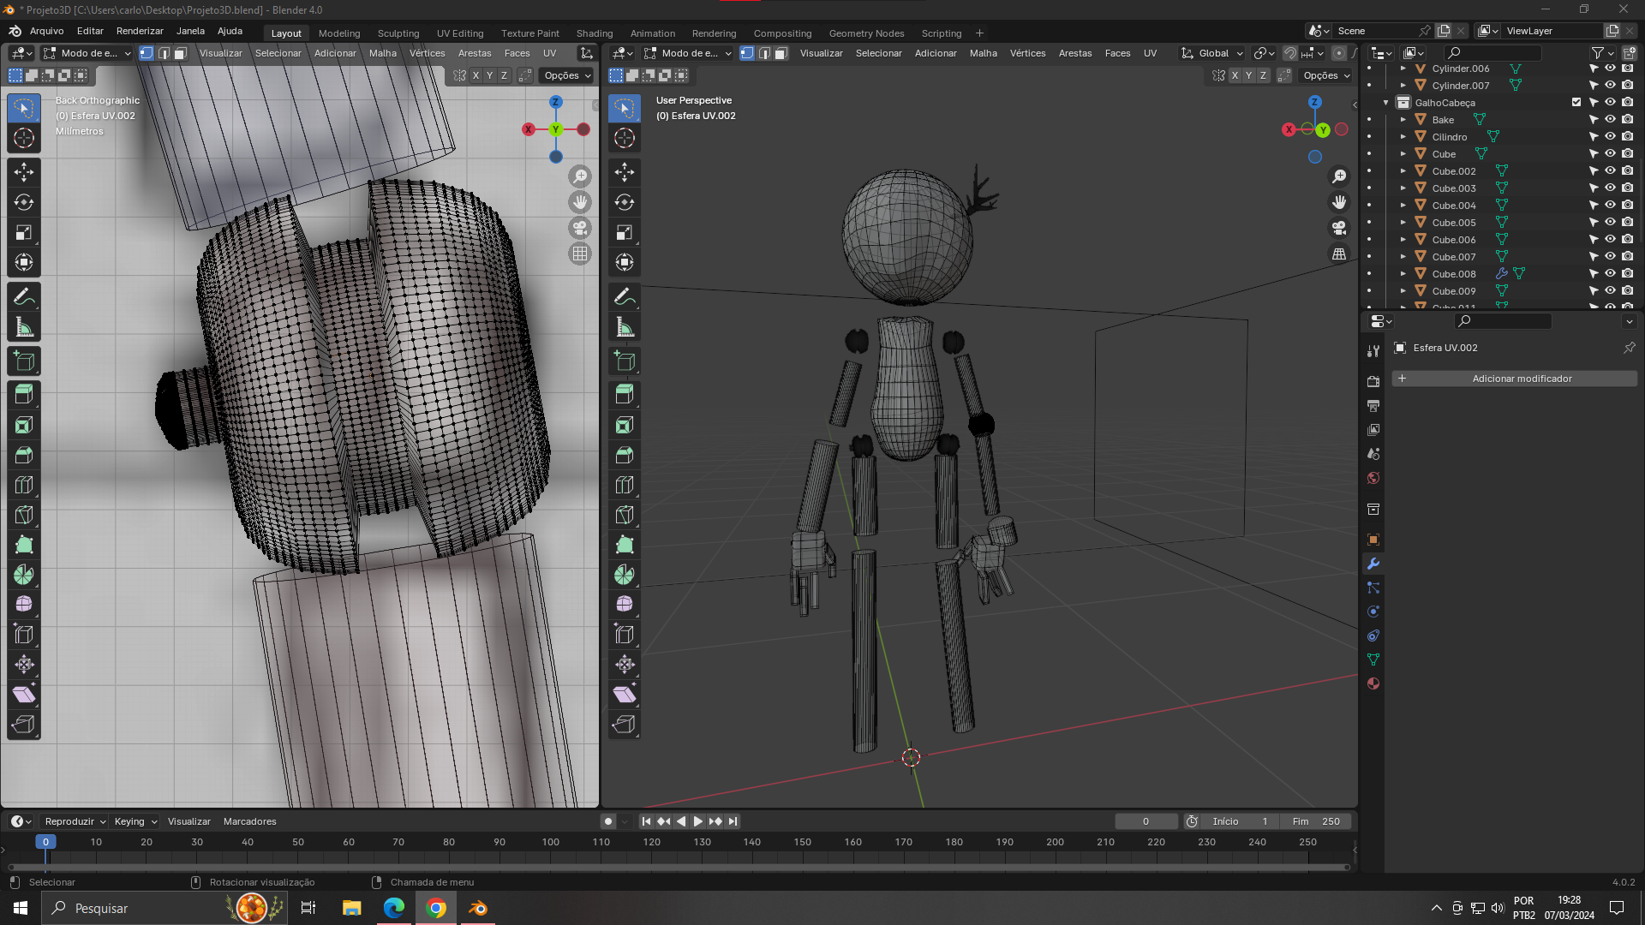The image size is (1645, 925).
Task: Select the Bevel tool in right viewport
Action: click(625, 455)
